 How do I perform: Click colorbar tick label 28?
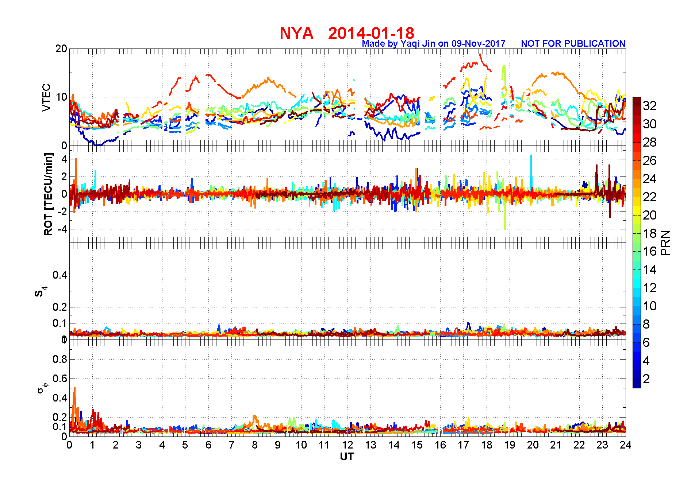tap(650, 142)
